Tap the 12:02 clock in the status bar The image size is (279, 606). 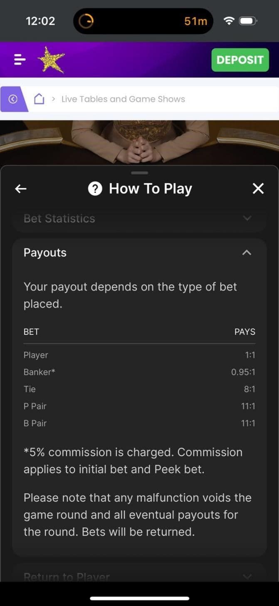[40, 21]
